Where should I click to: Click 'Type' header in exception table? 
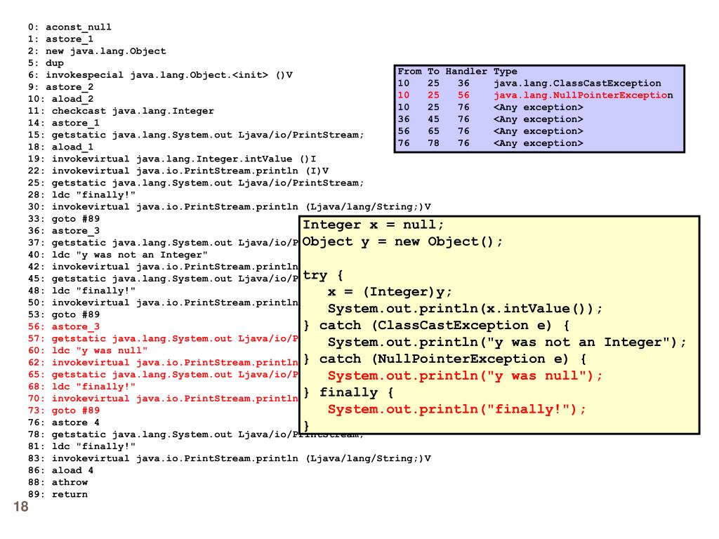506,71
